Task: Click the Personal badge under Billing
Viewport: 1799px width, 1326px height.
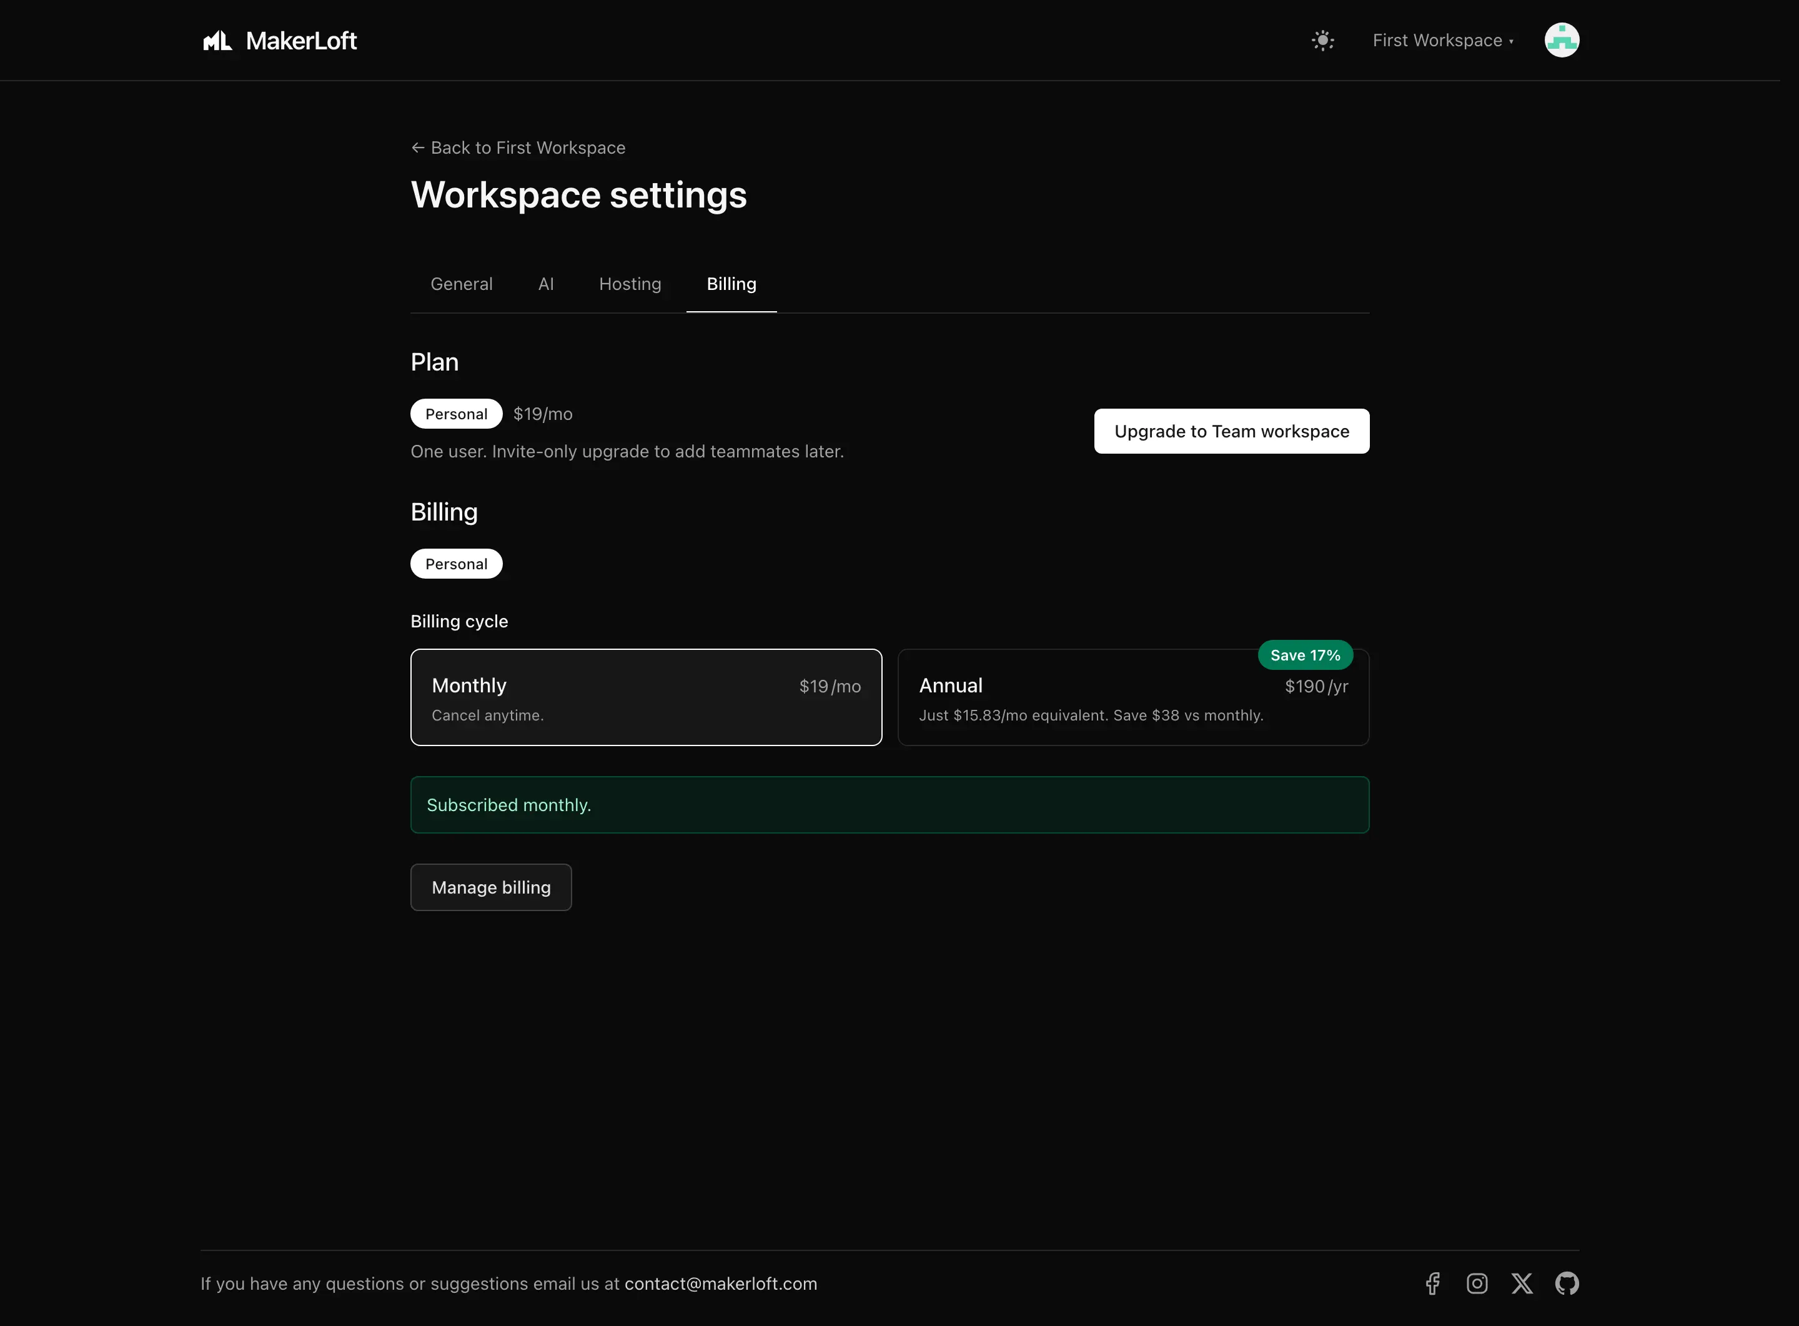Action: tap(457, 564)
